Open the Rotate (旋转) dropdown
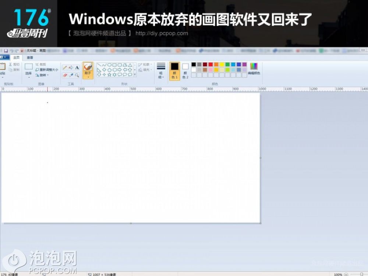The image size is (368, 276). (x=42, y=75)
